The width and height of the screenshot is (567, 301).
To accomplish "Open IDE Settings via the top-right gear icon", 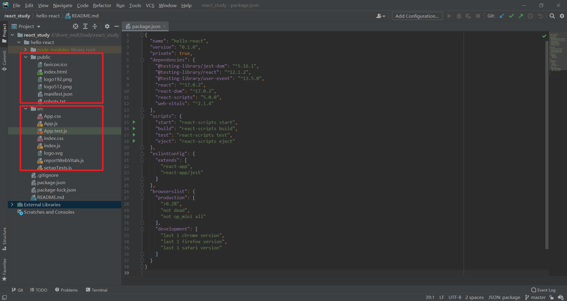I will pos(562,16).
